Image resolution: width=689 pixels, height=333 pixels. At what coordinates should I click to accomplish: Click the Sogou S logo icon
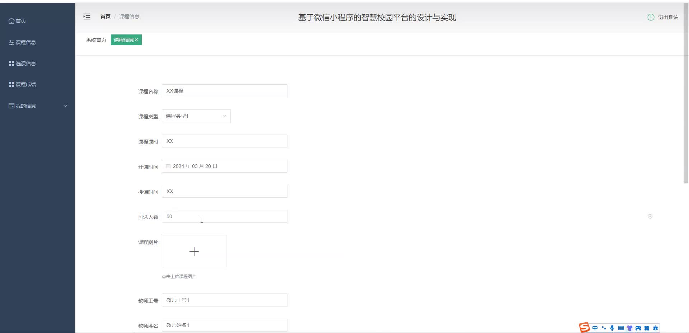[584, 327]
